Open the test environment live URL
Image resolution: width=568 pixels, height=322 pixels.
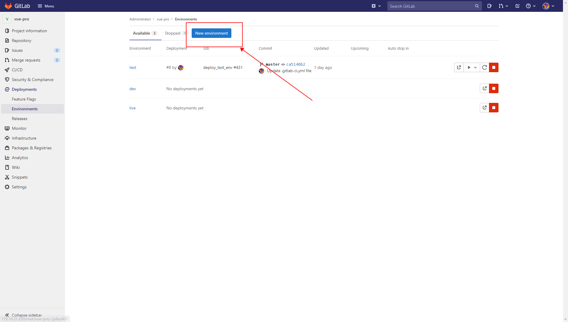(x=459, y=67)
